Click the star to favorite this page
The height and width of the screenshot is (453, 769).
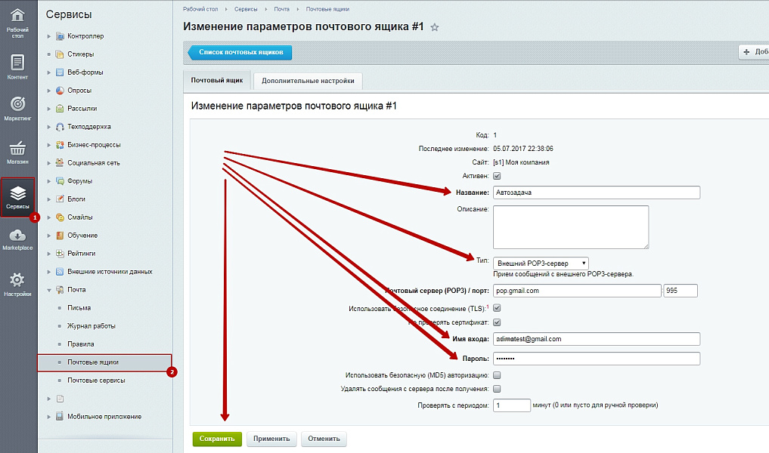tap(435, 26)
